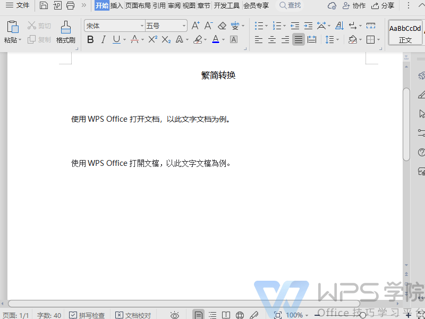Apply superscript X² formatting

[x=153, y=39]
